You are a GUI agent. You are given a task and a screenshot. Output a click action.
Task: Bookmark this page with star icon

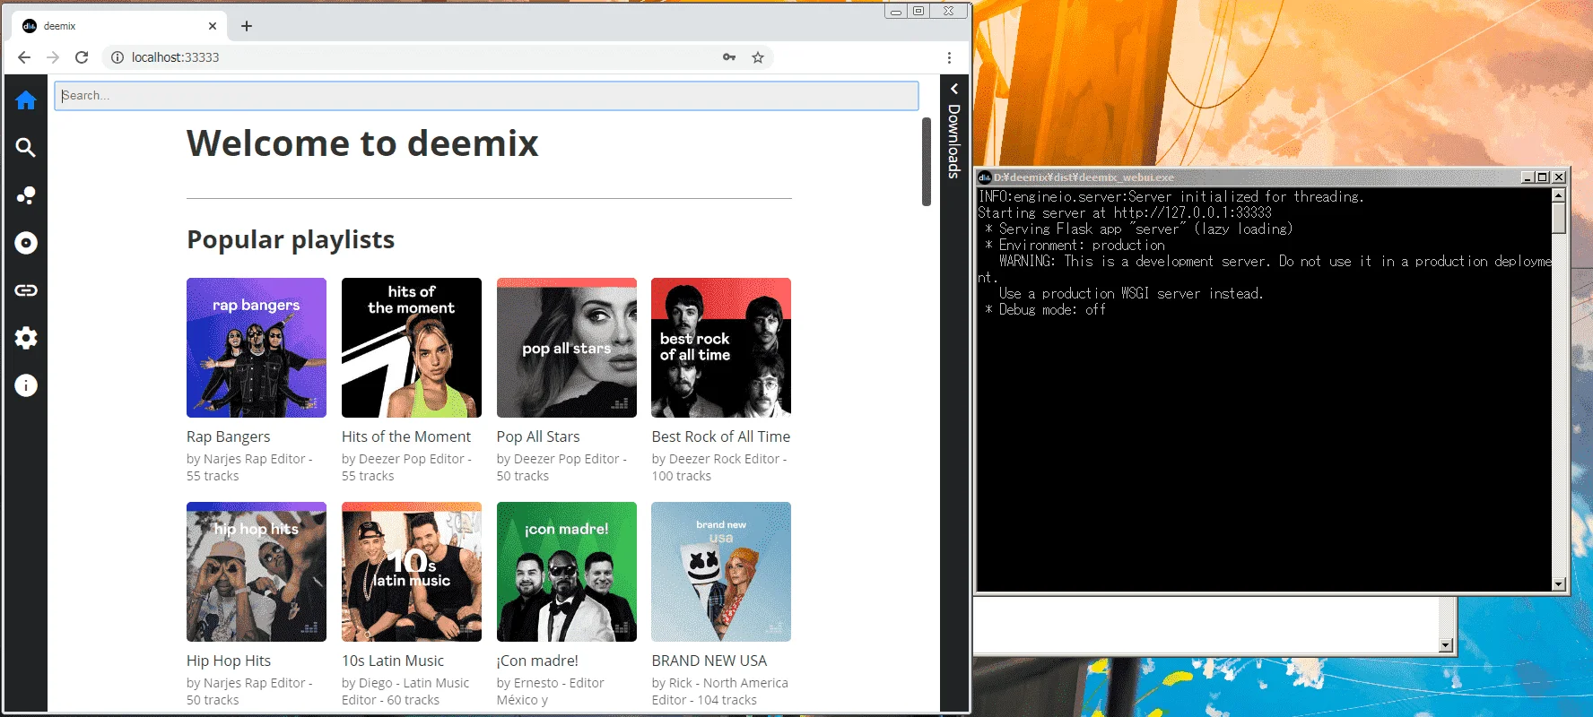pyautogui.click(x=758, y=57)
